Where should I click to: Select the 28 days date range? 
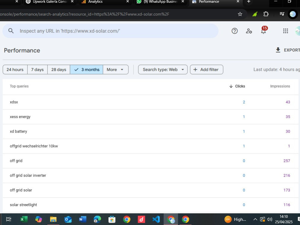pos(59,70)
